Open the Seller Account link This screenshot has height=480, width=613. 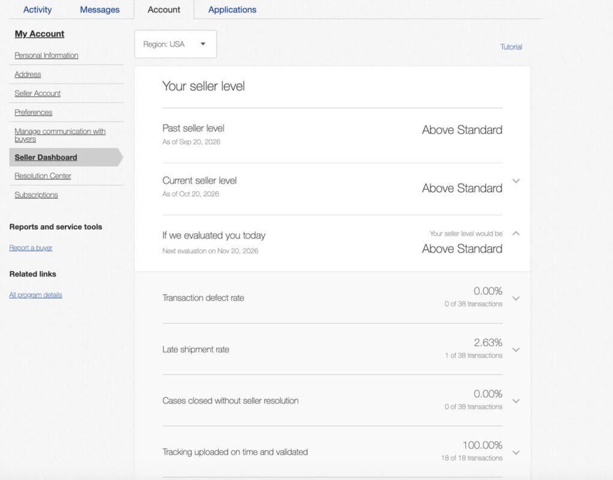tap(38, 94)
